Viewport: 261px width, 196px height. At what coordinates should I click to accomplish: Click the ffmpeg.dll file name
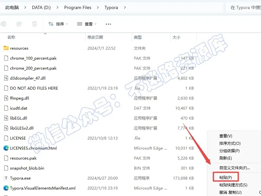(19, 98)
